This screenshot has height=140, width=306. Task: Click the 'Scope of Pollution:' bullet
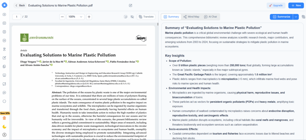(x=180, y=61)
